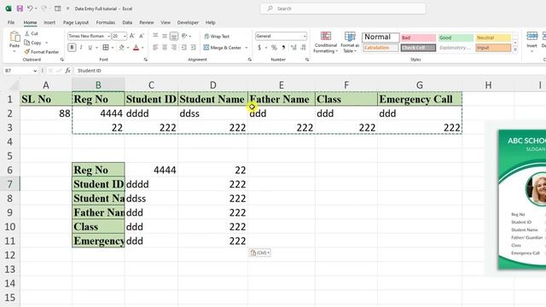The width and height of the screenshot is (546, 307).
Task: Click the Copy icon in Clipboard group
Action: tap(27, 43)
